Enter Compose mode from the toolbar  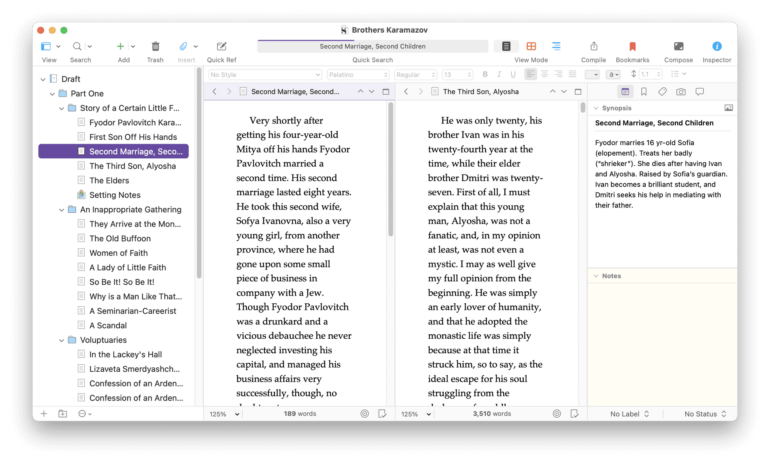coord(678,46)
